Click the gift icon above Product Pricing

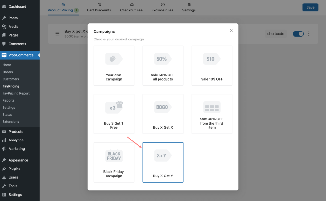tap(63, 4)
